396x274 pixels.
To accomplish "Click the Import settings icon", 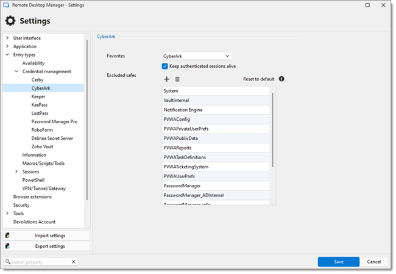I will pos(7,236).
